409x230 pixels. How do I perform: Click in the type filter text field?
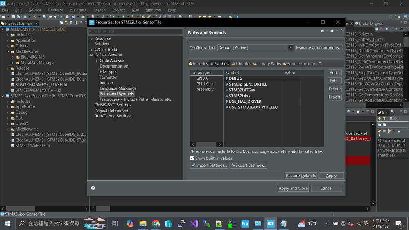coord(136,31)
